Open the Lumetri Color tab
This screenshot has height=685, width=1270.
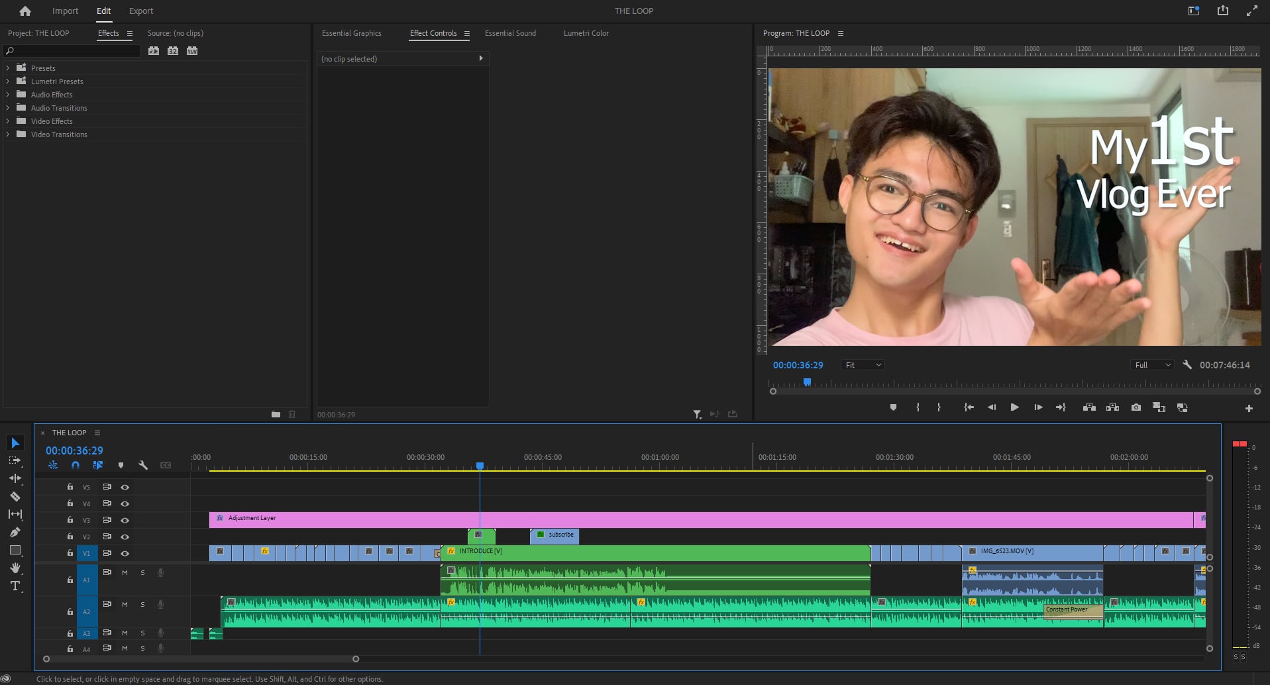(586, 33)
